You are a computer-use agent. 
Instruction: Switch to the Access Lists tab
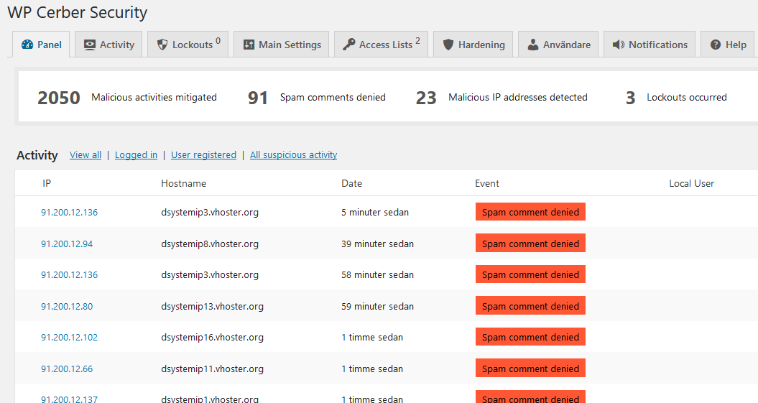click(386, 45)
